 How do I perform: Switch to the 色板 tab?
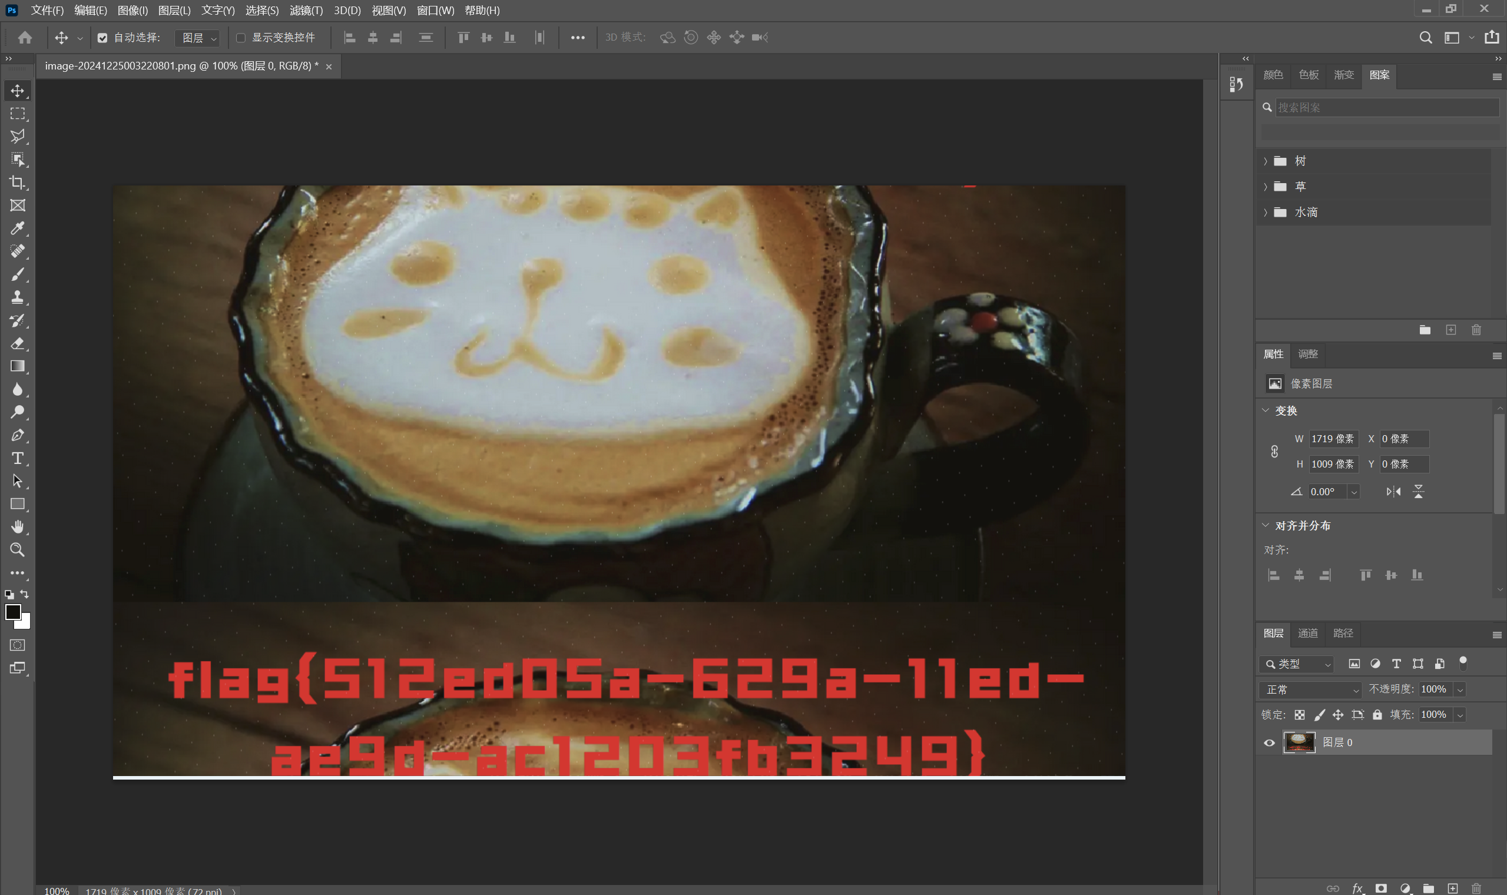(1308, 75)
